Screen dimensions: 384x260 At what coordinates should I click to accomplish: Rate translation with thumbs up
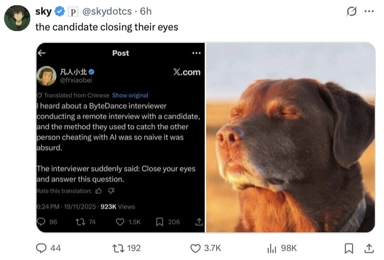pos(99,191)
